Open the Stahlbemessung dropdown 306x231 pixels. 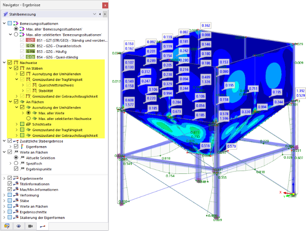click(95, 14)
